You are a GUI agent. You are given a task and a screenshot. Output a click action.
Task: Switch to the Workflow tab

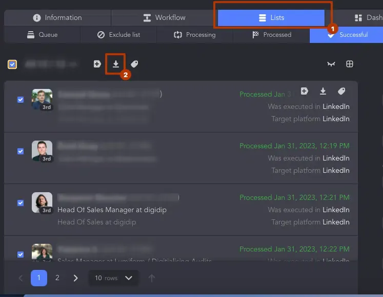(164, 18)
